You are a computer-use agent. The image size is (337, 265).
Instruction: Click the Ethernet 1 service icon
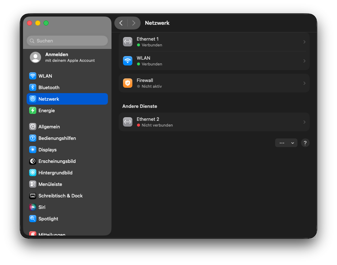128,42
